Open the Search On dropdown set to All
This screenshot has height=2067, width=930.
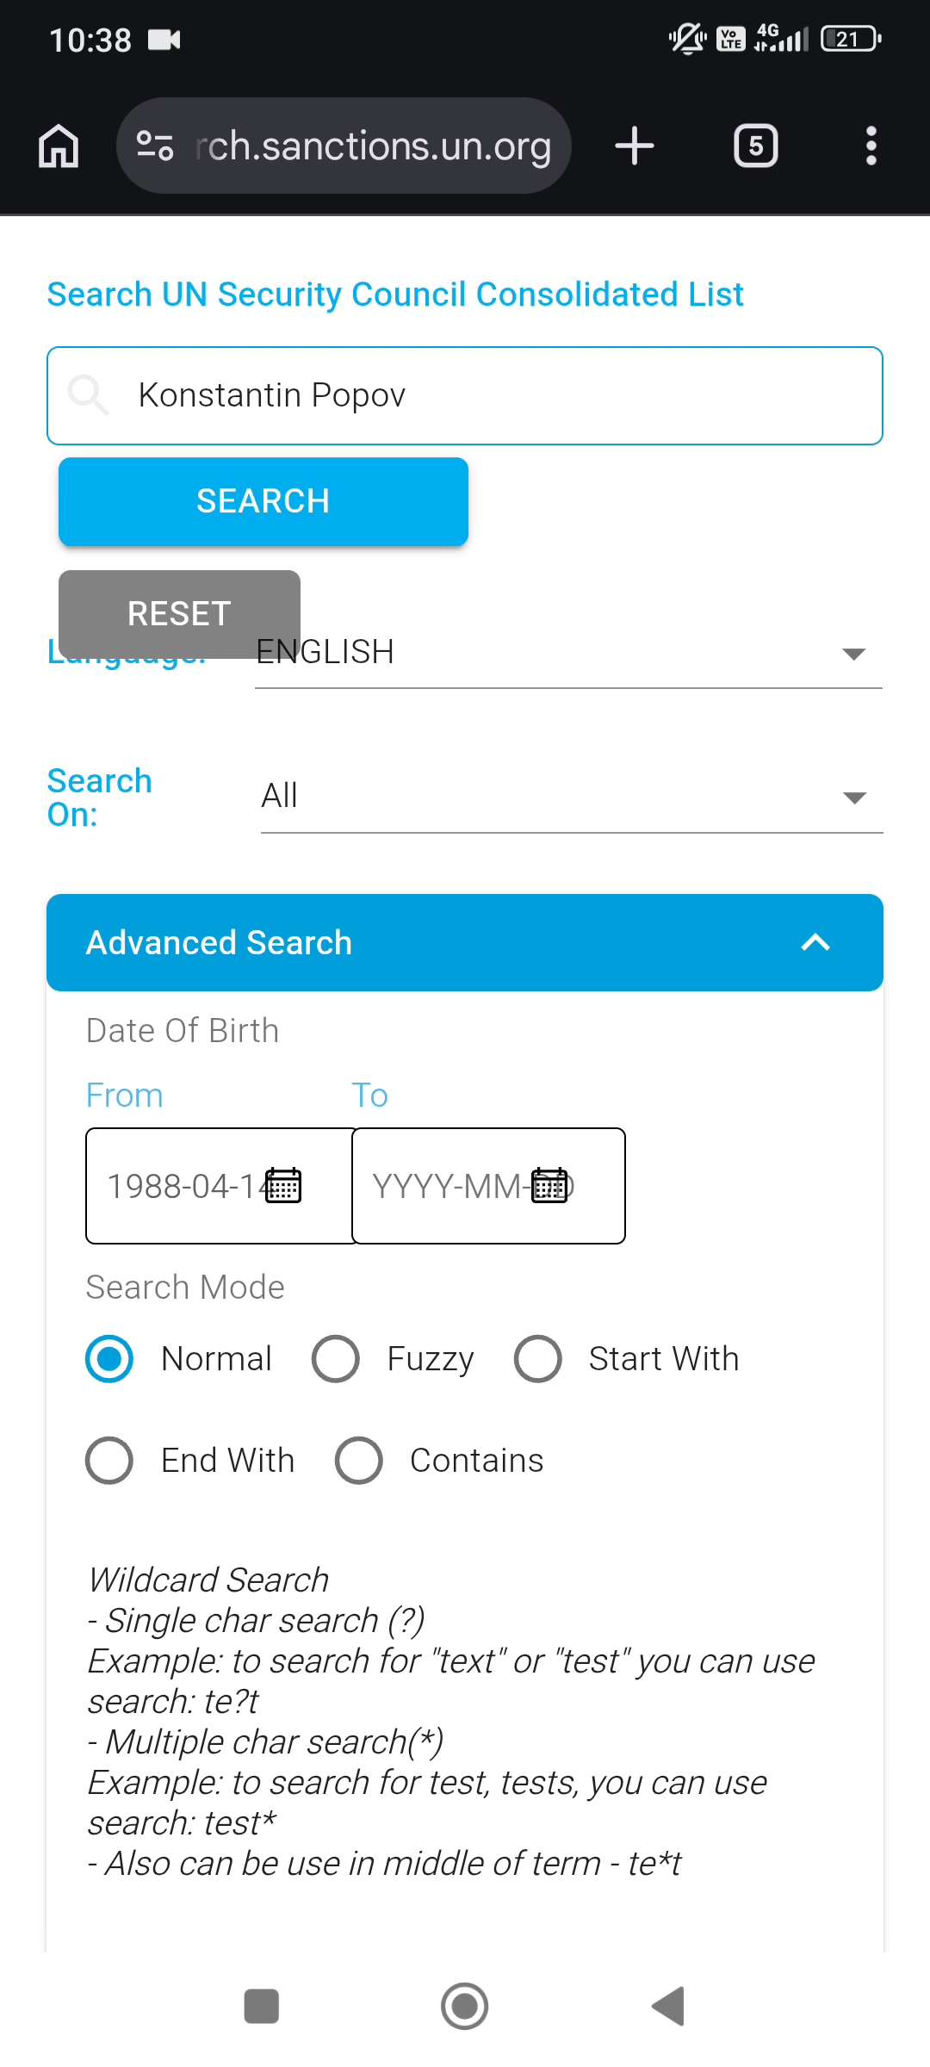click(572, 797)
